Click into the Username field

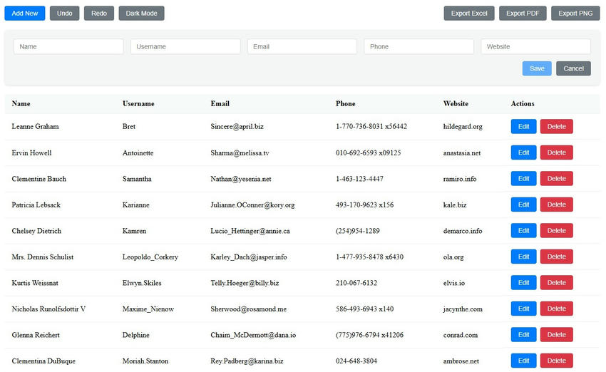[185, 46]
